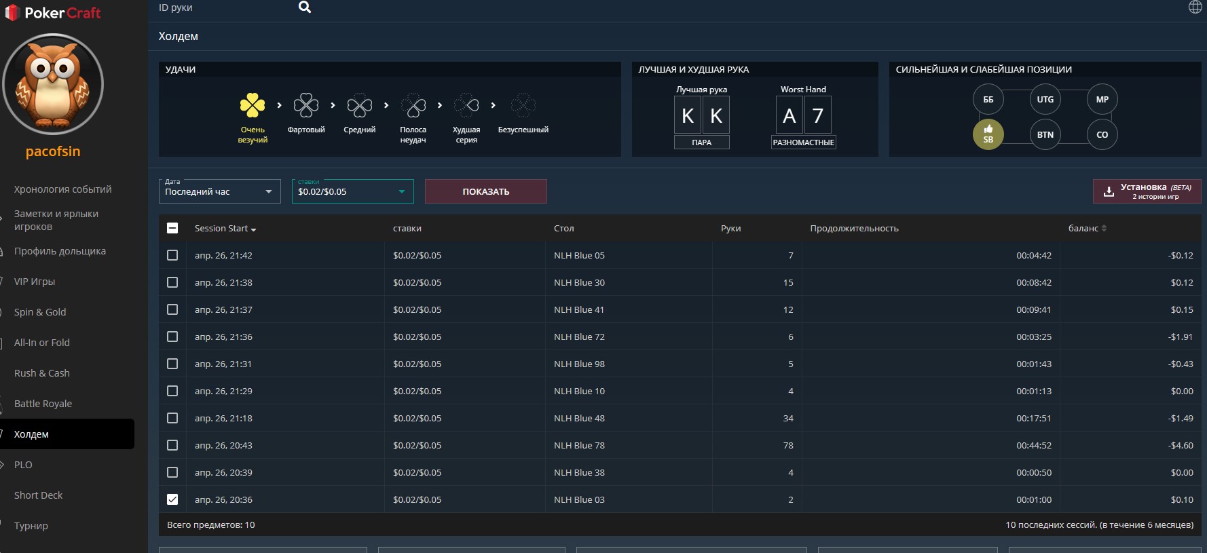Image resolution: width=1207 pixels, height=553 pixels.
Task: Check the session row апр. 26, 21:29
Action: 172,391
